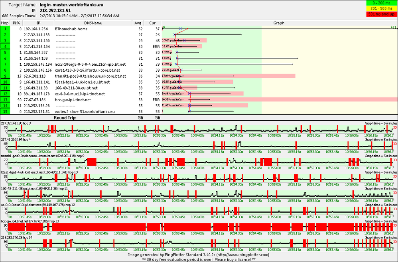Click the evaluation period over license notice
Viewport: 398px width, 262px height.
tap(199, 260)
